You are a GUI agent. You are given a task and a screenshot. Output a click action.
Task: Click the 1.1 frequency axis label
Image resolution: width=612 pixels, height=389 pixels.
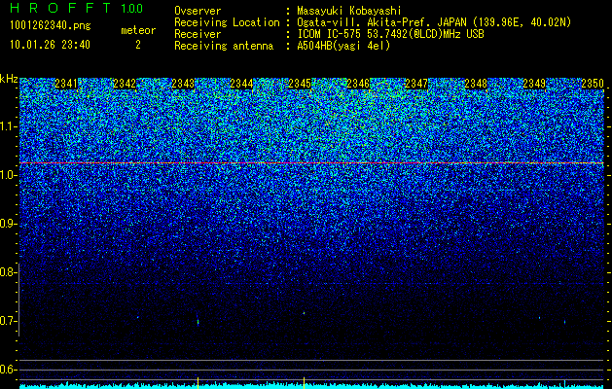(x=7, y=126)
